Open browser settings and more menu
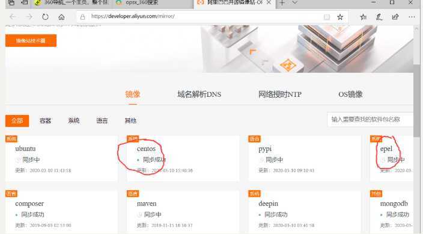 click(x=412, y=17)
